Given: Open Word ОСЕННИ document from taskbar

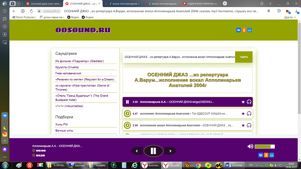Looking at the screenshot, I should (x=234, y=165).
